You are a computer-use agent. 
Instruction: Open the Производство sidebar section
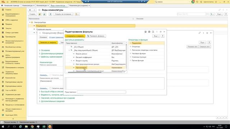point(10,37)
